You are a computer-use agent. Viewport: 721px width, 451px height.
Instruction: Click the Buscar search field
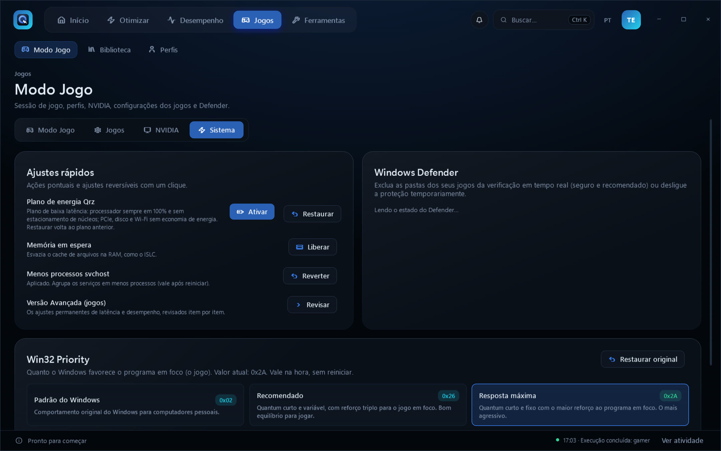[543, 20]
